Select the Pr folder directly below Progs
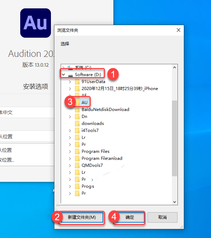 tap(84, 193)
